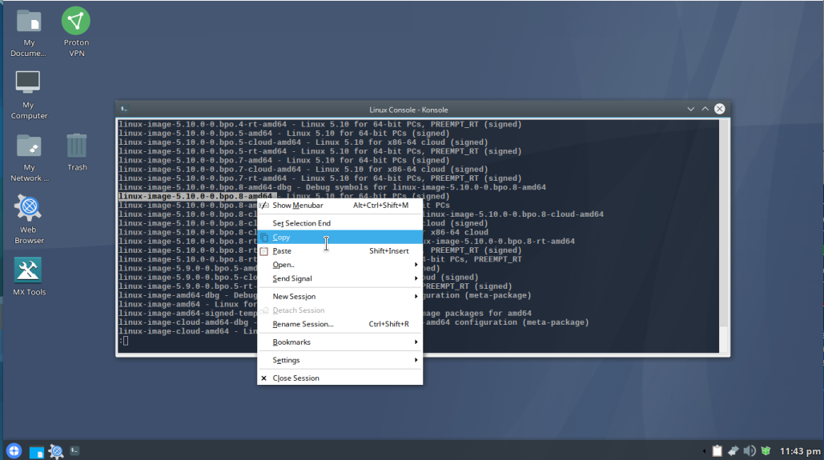
Task: Expand the Settings submenu
Action: coord(340,360)
